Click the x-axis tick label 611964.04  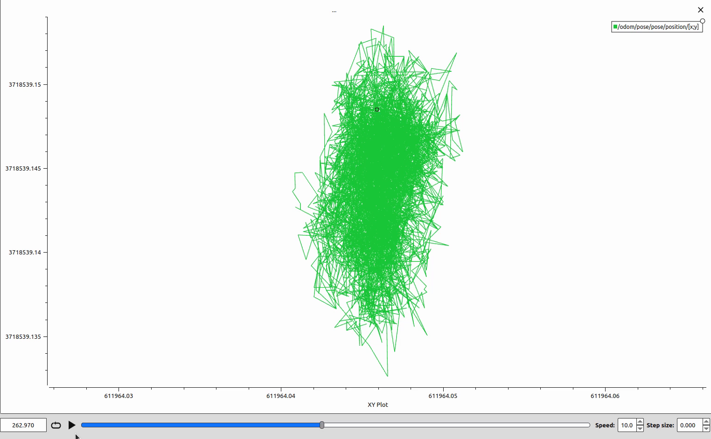pyautogui.click(x=281, y=396)
